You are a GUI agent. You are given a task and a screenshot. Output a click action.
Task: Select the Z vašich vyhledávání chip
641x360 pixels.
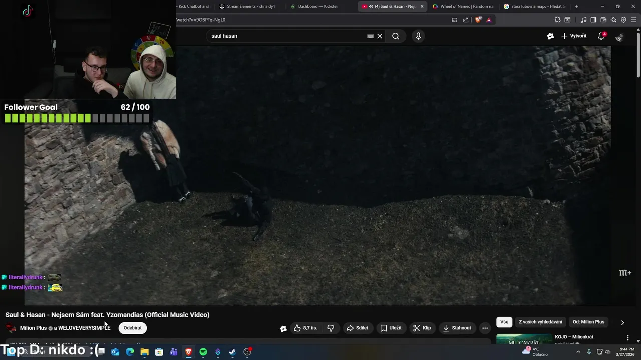point(540,322)
